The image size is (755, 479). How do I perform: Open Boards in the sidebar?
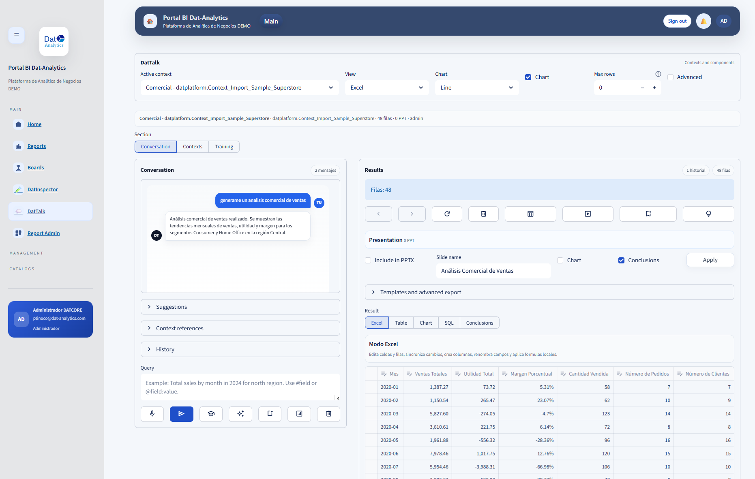tap(36, 168)
